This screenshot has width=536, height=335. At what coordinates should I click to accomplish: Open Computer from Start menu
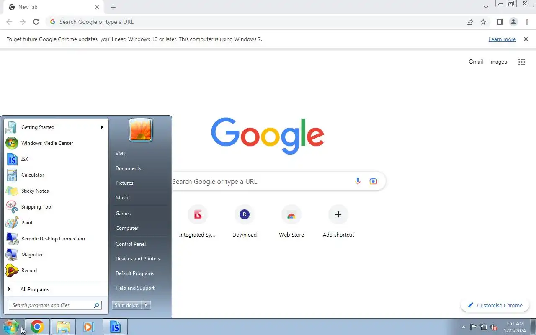[x=127, y=228]
